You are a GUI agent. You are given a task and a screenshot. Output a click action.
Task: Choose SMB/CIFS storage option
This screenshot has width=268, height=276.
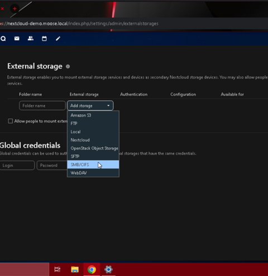tap(93, 164)
